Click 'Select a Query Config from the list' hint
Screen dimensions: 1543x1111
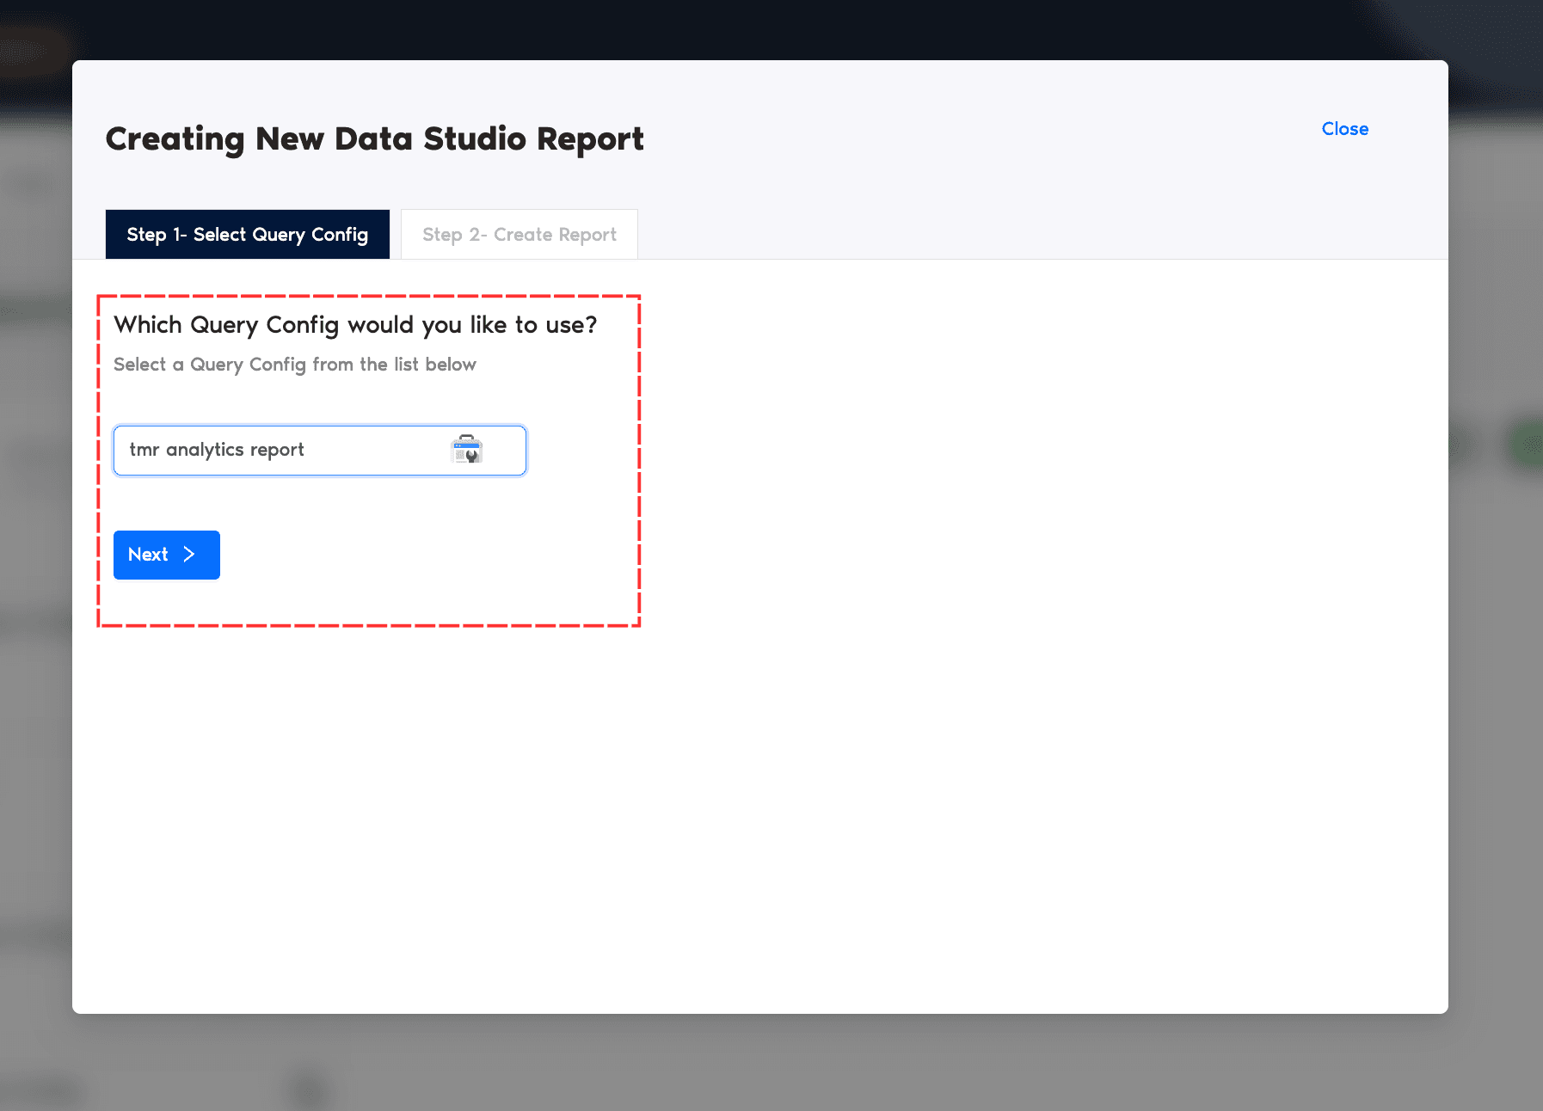coord(294,365)
